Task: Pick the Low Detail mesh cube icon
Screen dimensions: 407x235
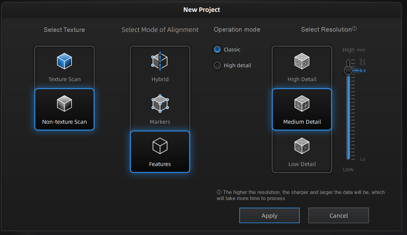Action: coord(302,146)
